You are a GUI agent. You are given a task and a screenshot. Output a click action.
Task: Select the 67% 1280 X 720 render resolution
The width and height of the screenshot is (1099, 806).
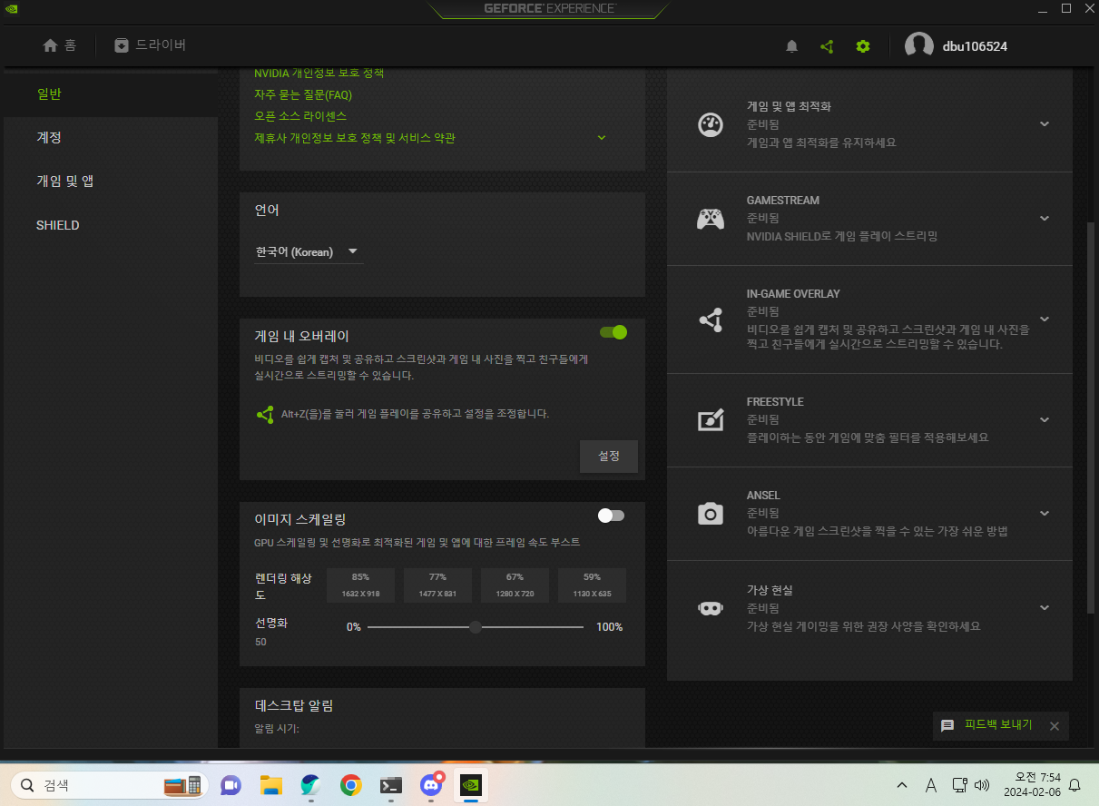click(515, 585)
